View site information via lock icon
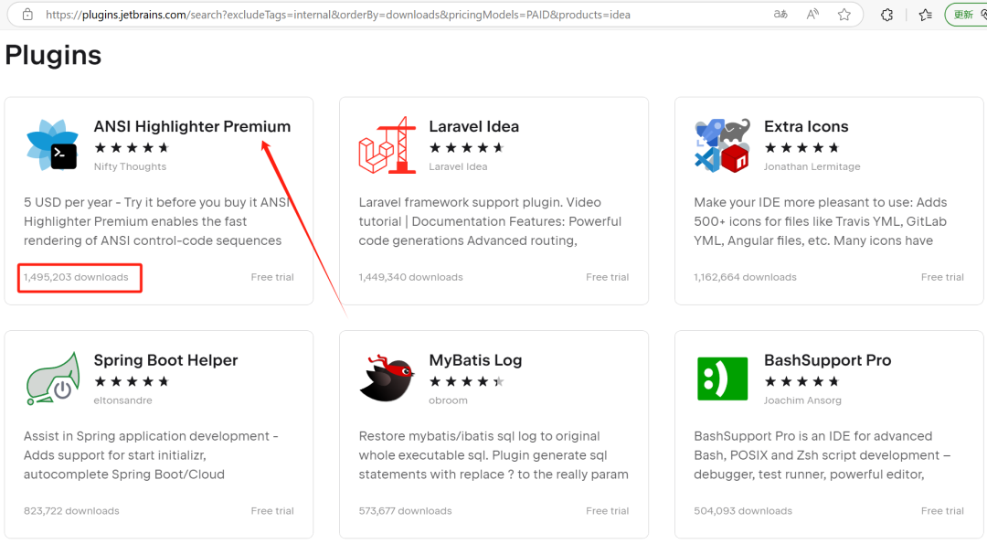The image size is (987, 544). coord(27,14)
